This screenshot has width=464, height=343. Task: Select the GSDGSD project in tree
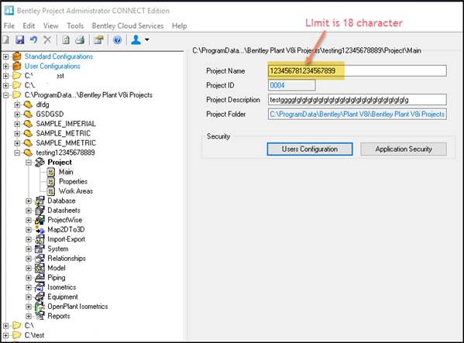point(50,114)
